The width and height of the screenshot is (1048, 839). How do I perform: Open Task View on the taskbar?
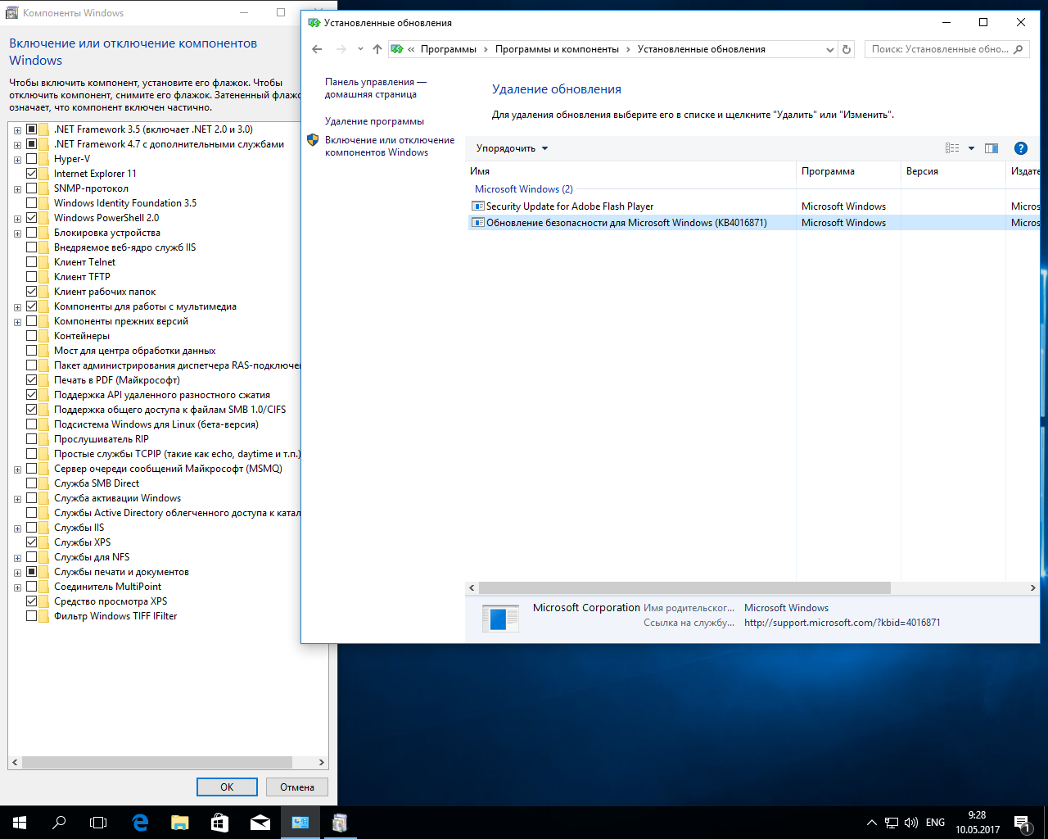[98, 822]
